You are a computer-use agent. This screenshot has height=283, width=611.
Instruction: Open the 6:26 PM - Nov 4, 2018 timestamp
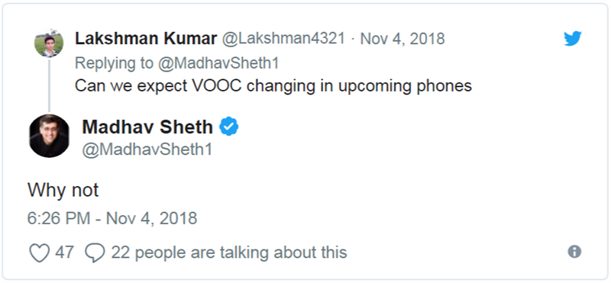click(112, 218)
